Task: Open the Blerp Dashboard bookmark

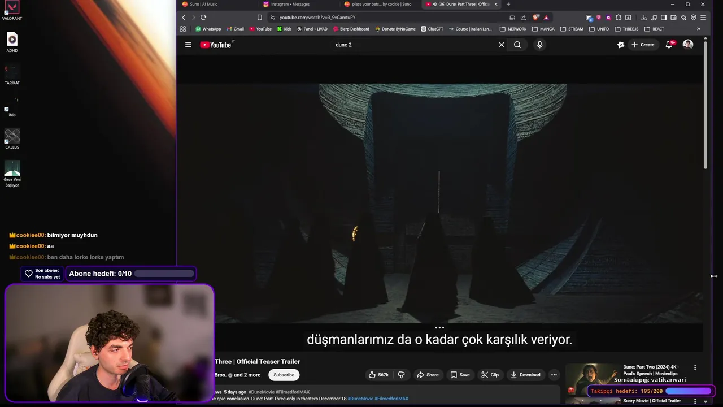Action: [351, 29]
